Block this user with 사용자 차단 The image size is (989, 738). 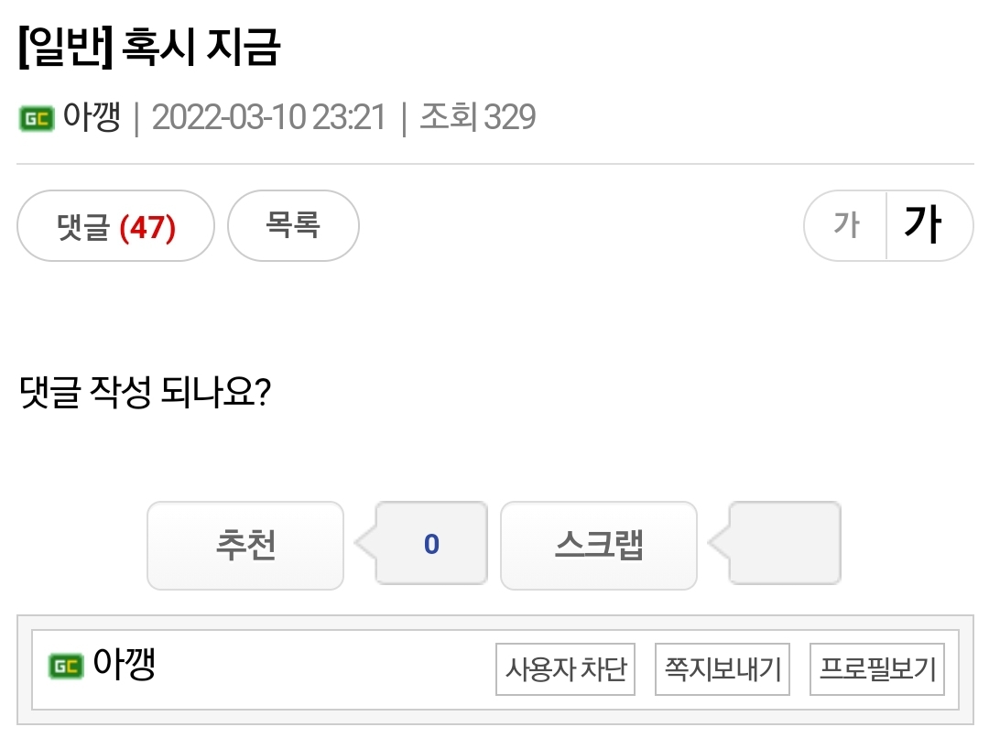click(566, 669)
